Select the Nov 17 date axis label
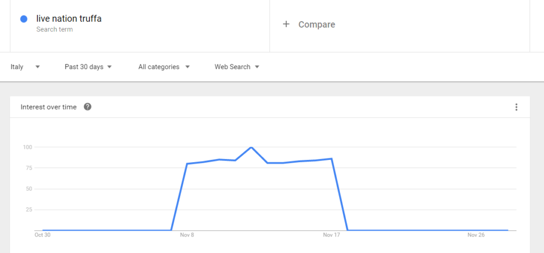This screenshot has height=253, width=544. [331, 235]
